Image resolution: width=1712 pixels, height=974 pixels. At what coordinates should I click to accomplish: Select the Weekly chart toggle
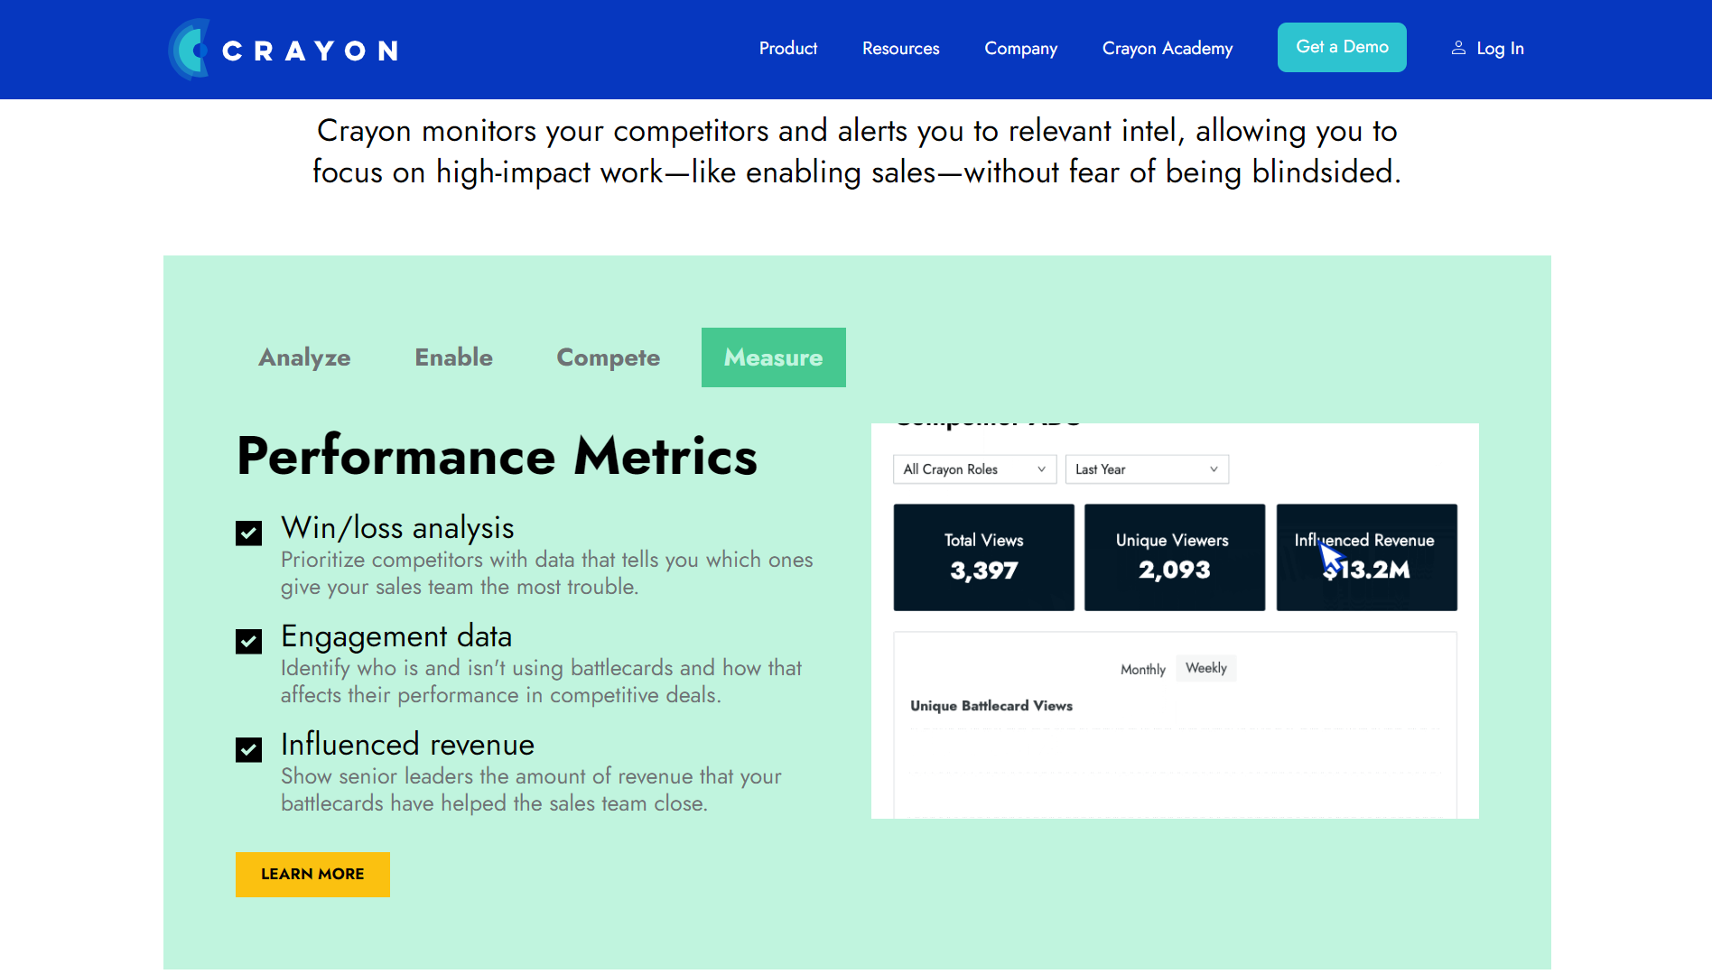coord(1206,668)
